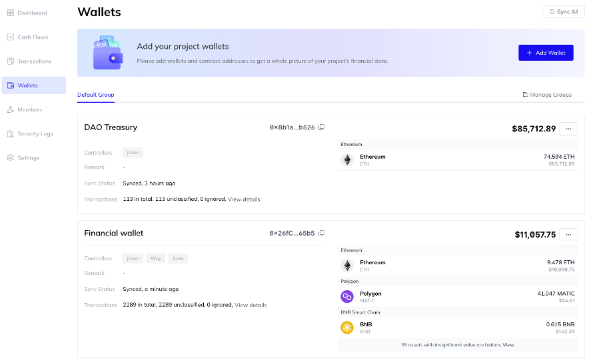
Task: Open Security Logs in sidebar
Action: pyautogui.click(x=35, y=133)
